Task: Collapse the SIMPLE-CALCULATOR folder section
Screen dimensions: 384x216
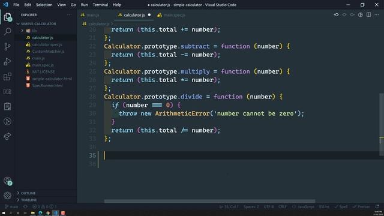Action: point(38,24)
